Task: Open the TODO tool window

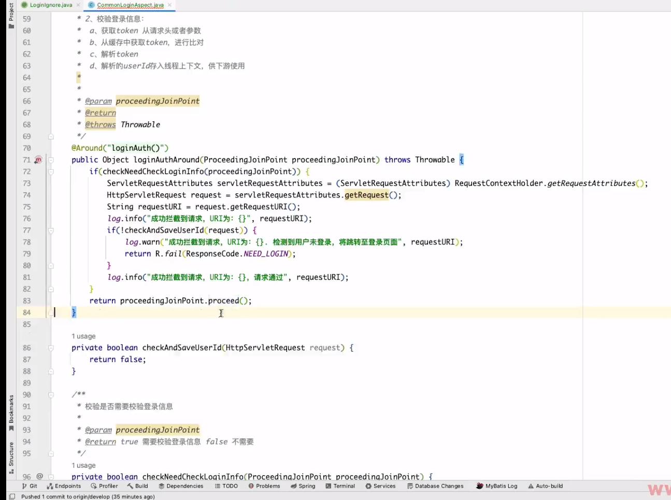Action: 226,486
